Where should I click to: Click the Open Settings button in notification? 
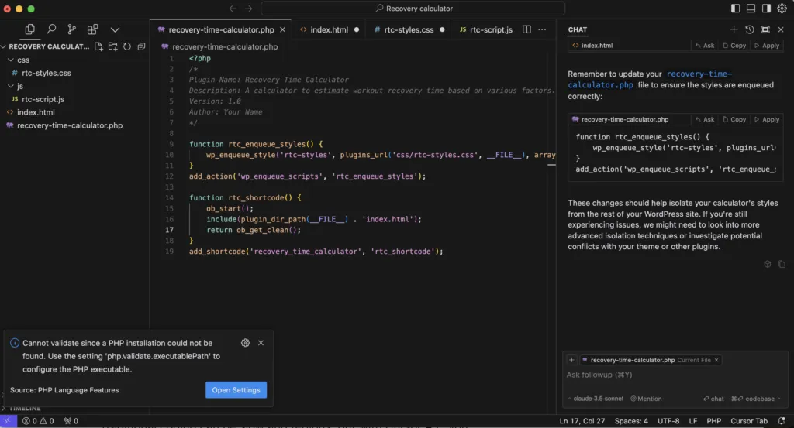[x=236, y=390]
